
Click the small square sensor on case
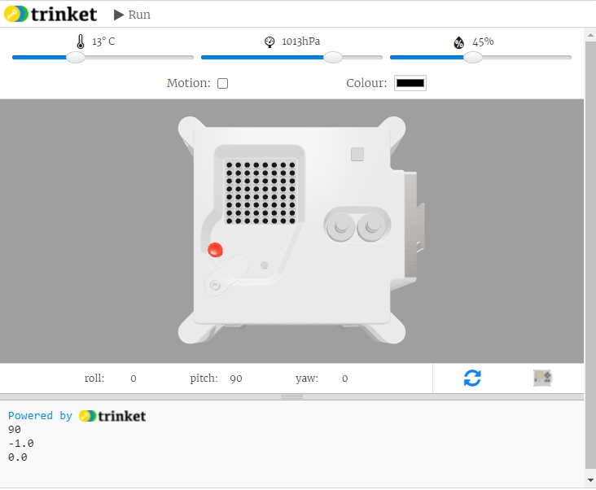[x=357, y=154]
